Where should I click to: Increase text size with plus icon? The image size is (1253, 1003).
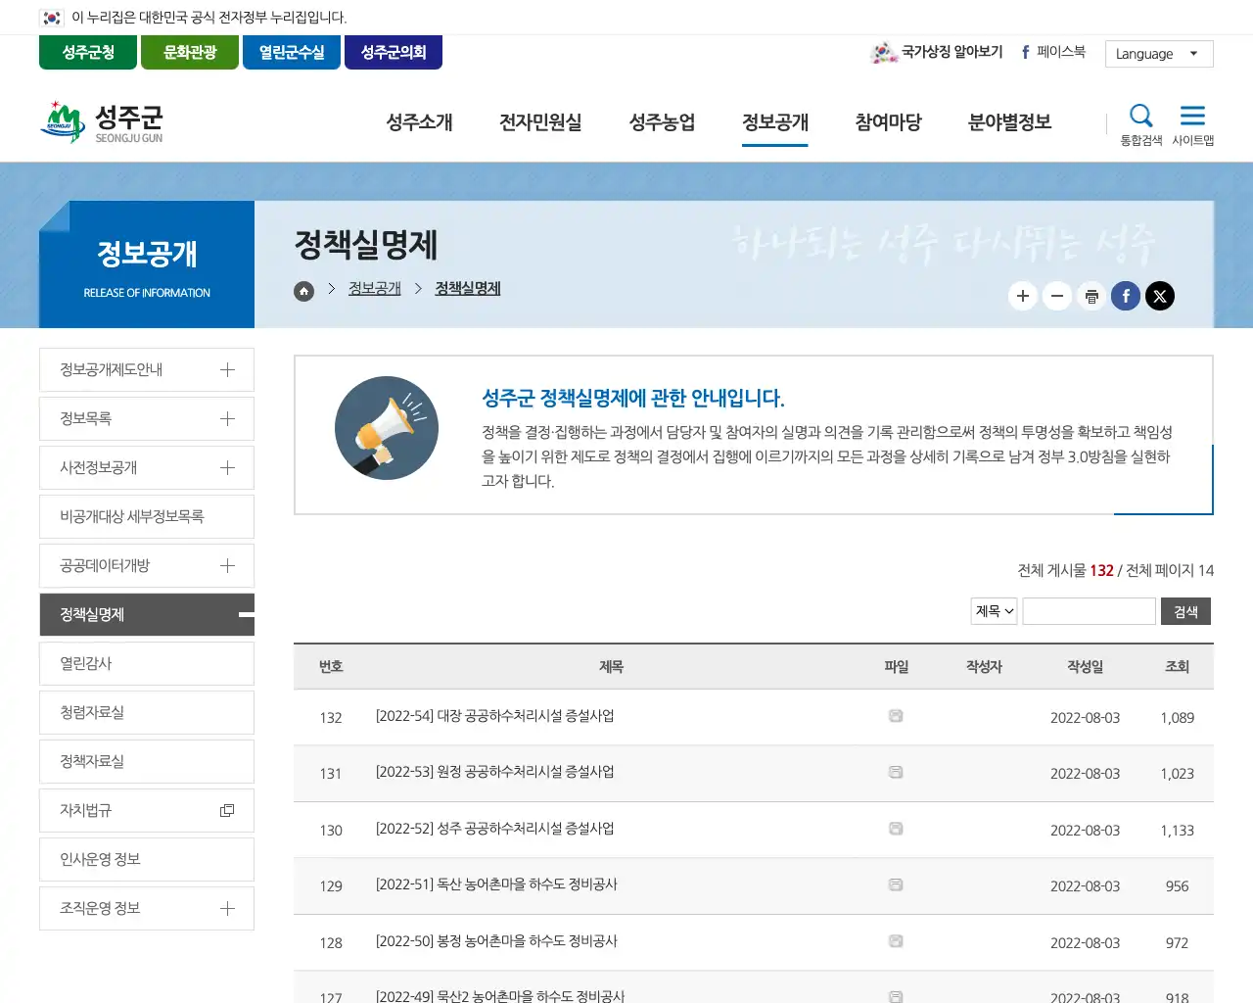tap(1023, 296)
